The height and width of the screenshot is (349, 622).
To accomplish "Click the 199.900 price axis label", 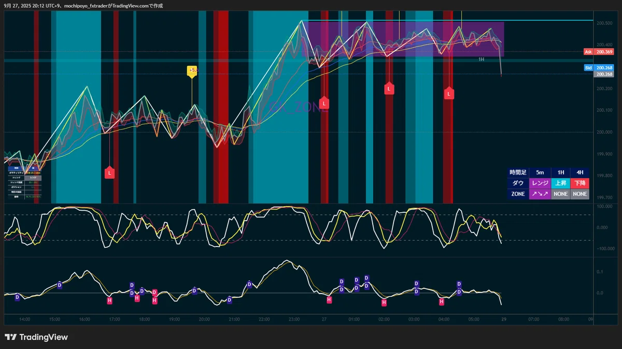I will pyautogui.click(x=604, y=154).
